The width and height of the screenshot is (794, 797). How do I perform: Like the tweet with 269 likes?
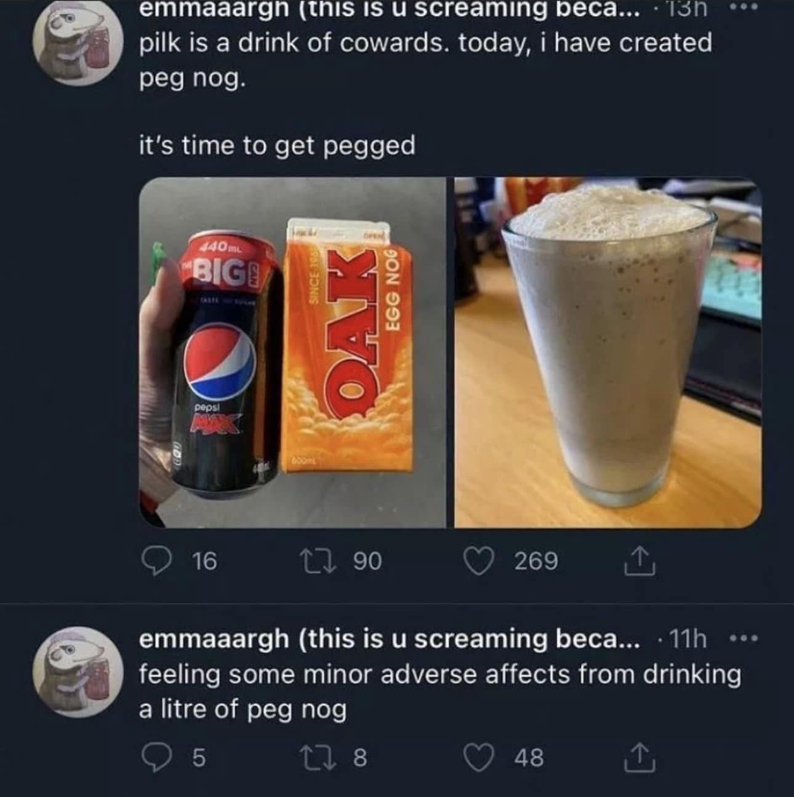pos(481,561)
